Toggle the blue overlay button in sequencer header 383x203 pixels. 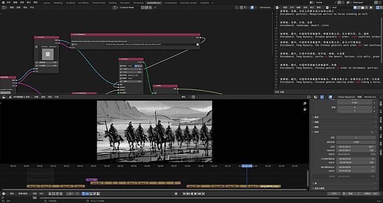pyautogui.click(x=330, y=97)
